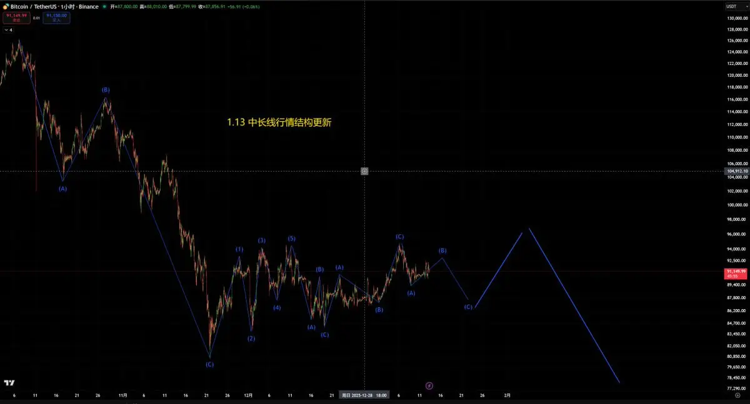Click the 收=87,856.91 close value
The image size is (750, 404).
[211, 6]
